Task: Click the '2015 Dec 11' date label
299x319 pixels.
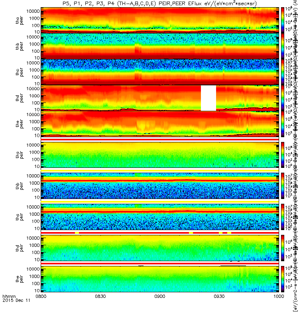Action: click(16, 300)
